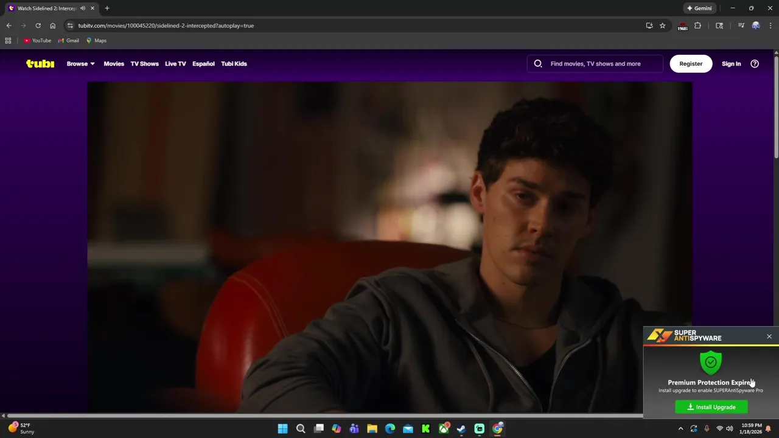Screen dimensions: 779x438
Task: Click the Tubi logo
Action: [x=40, y=63]
